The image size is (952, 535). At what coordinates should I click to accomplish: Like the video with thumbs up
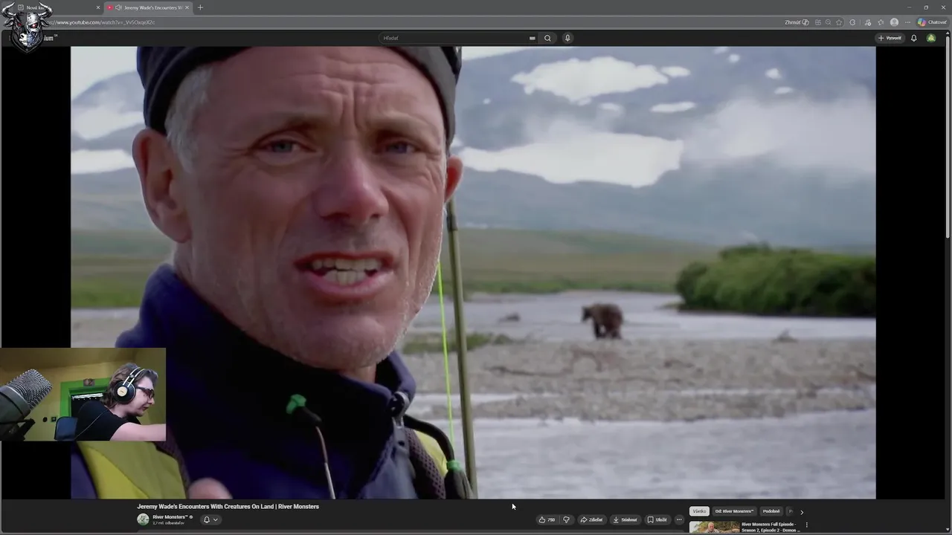coord(547,520)
